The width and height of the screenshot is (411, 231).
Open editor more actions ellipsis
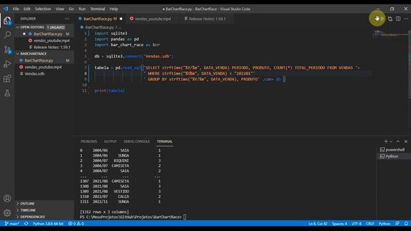[406, 19]
